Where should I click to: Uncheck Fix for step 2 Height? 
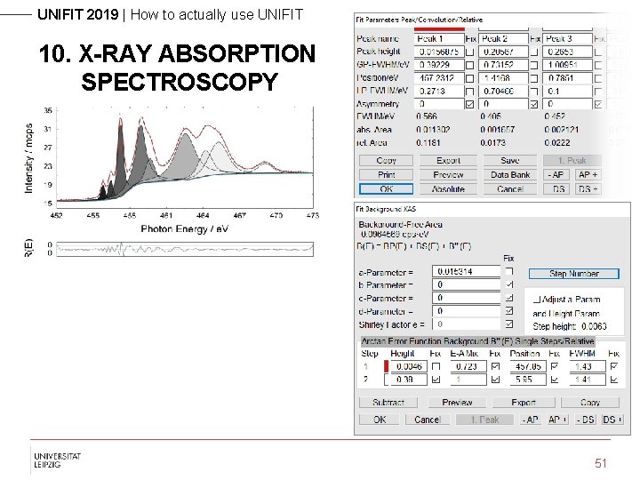click(x=436, y=380)
